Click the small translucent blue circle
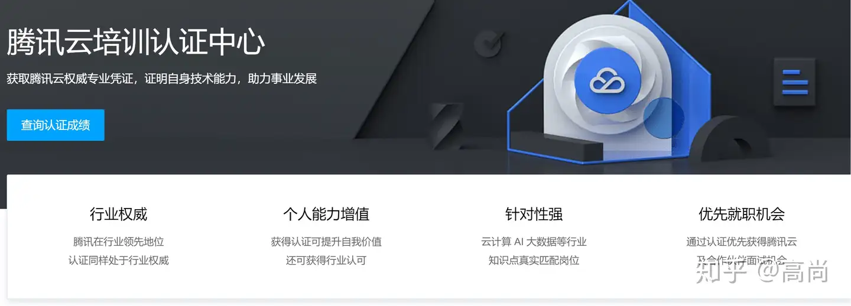This screenshot has height=306, width=851. (664, 118)
